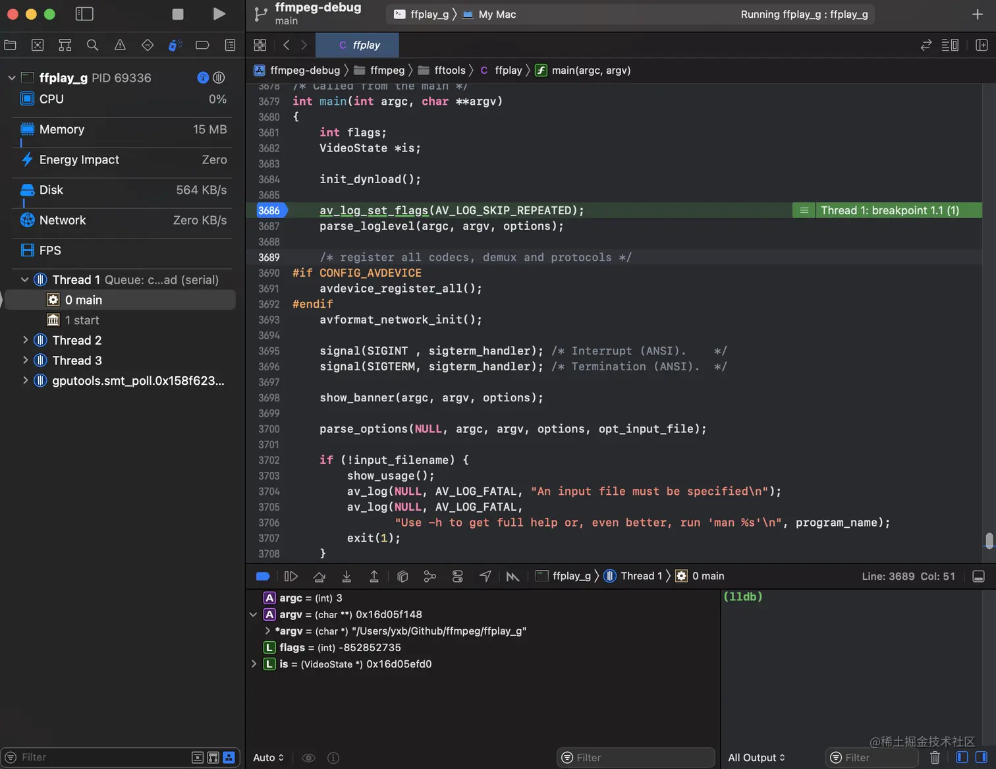Expand the is VideoState variable

pyautogui.click(x=254, y=664)
